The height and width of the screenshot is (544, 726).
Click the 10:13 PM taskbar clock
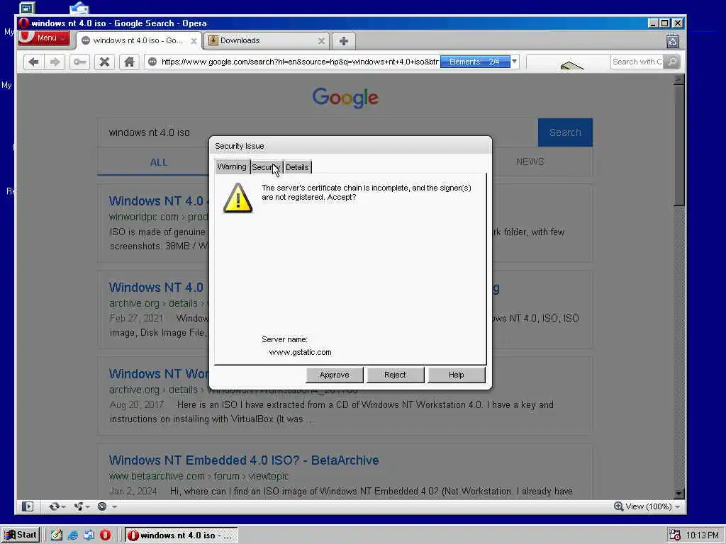(702, 535)
